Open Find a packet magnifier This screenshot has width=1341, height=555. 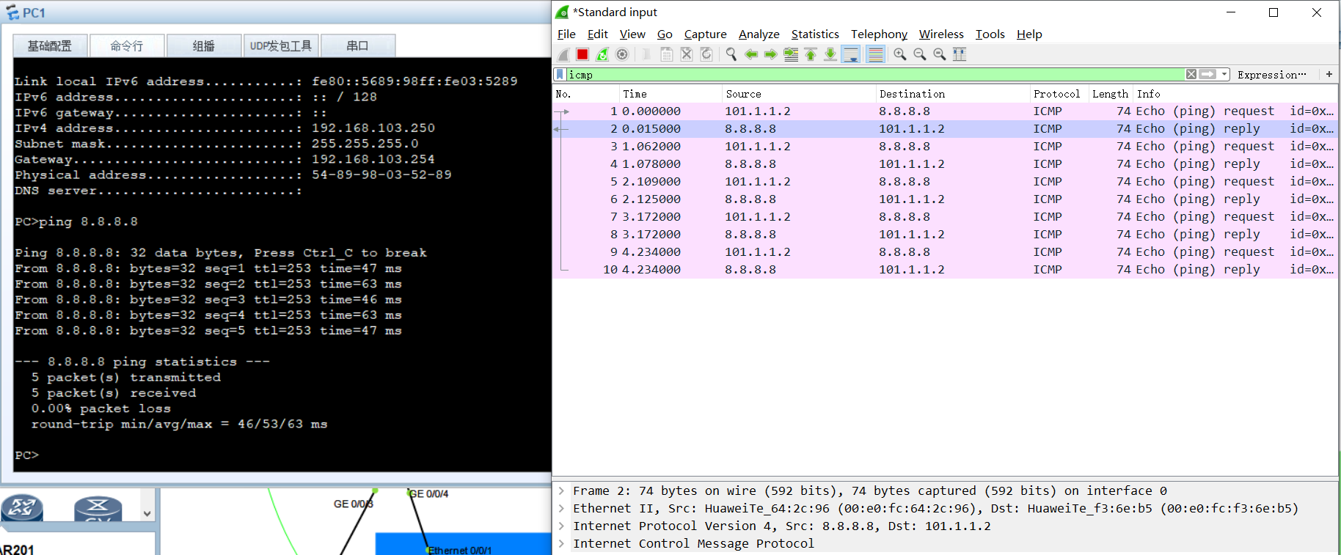tap(731, 54)
